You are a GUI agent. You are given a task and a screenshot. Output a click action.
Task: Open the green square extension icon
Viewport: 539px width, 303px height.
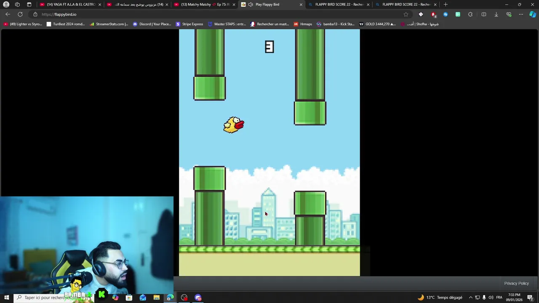(458, 14)
